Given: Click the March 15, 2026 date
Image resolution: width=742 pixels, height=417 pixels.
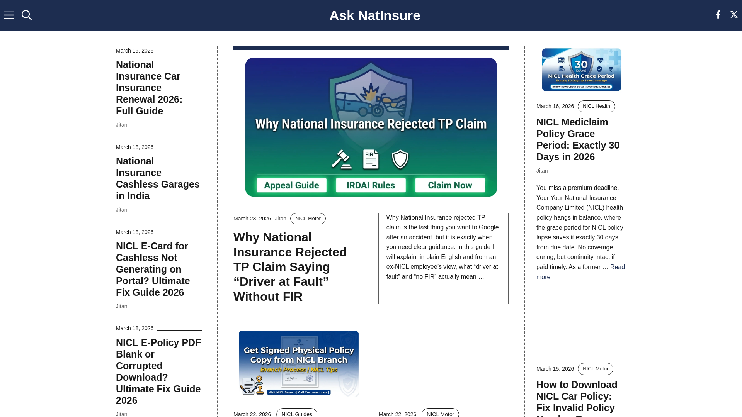Looking at the screenshot, I should point(555,369).
